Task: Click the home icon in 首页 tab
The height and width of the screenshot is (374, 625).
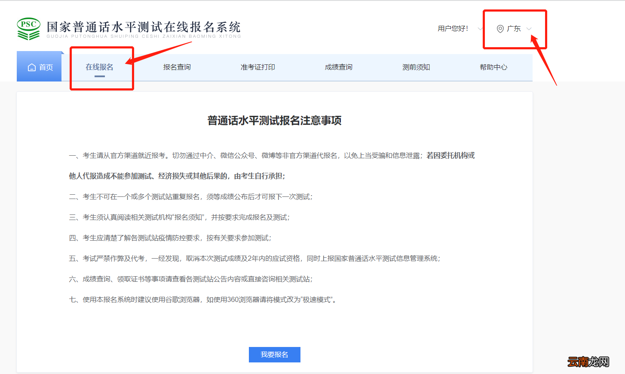Action: tap(32, 67)
